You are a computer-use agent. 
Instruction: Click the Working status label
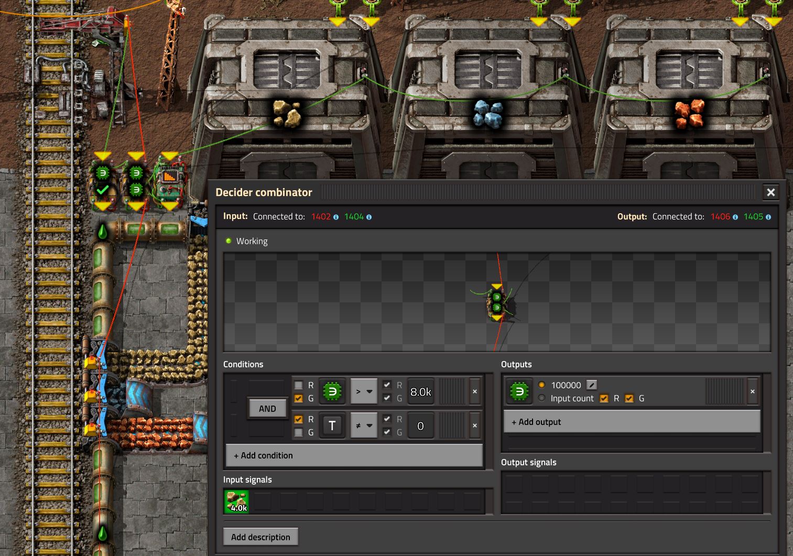(x=252, y=241)
